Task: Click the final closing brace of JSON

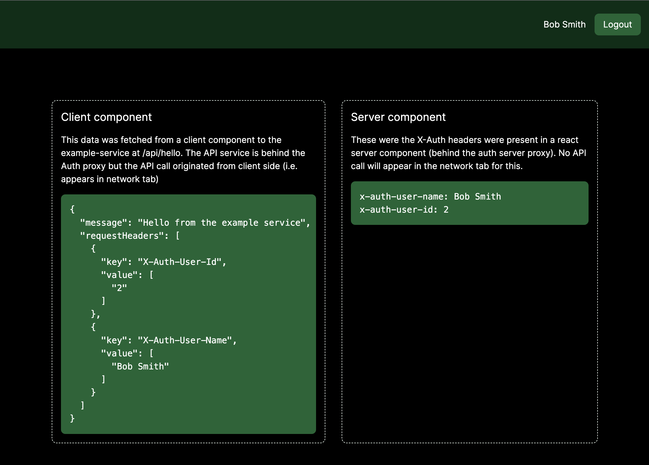Action: (72, 418)
